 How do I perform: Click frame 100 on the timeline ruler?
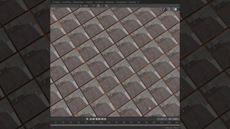pos(78,123)
